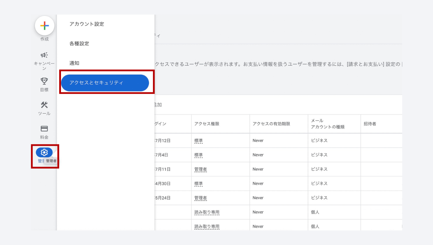
Task: Click Never expiry in the 4月30日 row
Action: [x=258, y=184]
